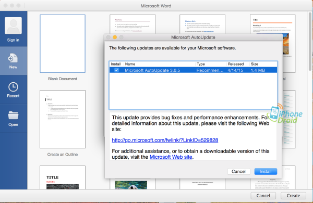
Task: Choose the Create an Outline template
Action: 63,119
